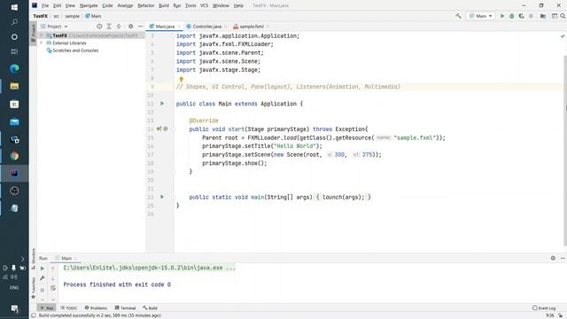Click the 9:36 caret position indicator
Image resolution: width=567 pixels, height=319 pixels.
pyautogui.click(x=549, y=315)
